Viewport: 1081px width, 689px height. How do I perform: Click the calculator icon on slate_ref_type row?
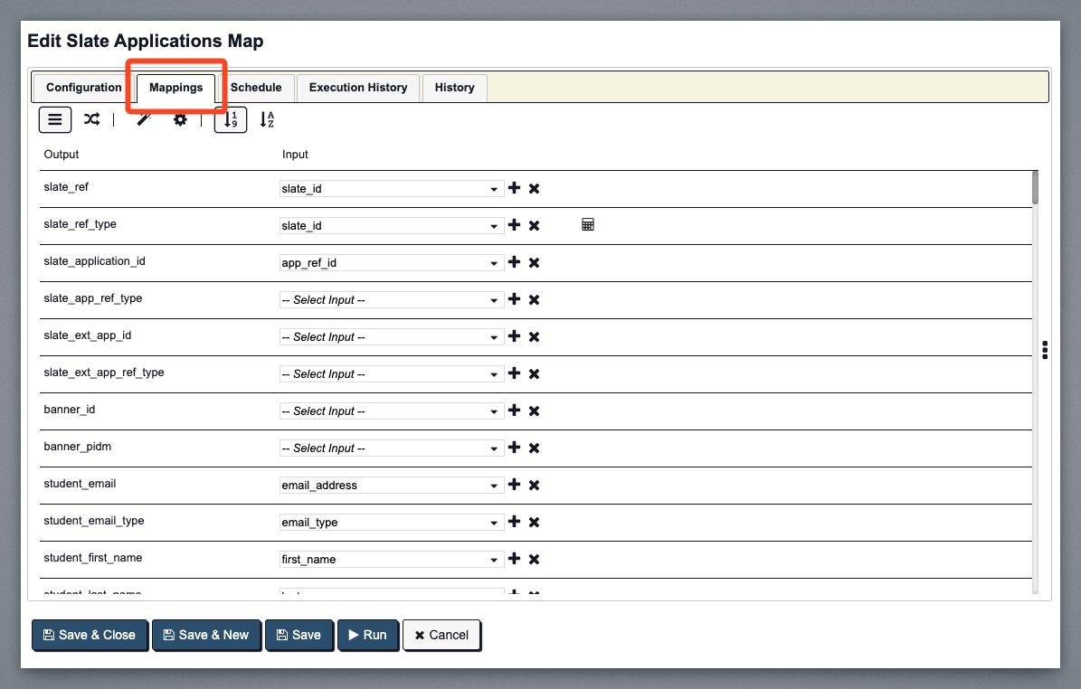[588, 225]
